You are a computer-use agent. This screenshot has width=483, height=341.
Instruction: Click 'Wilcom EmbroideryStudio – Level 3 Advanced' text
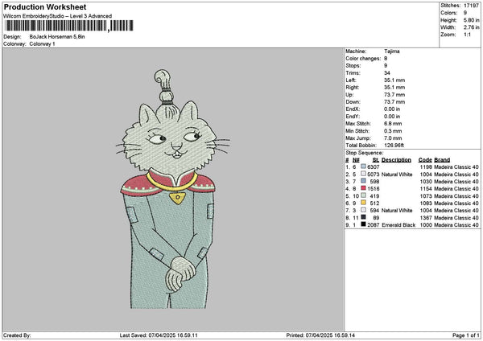point(58,16)
